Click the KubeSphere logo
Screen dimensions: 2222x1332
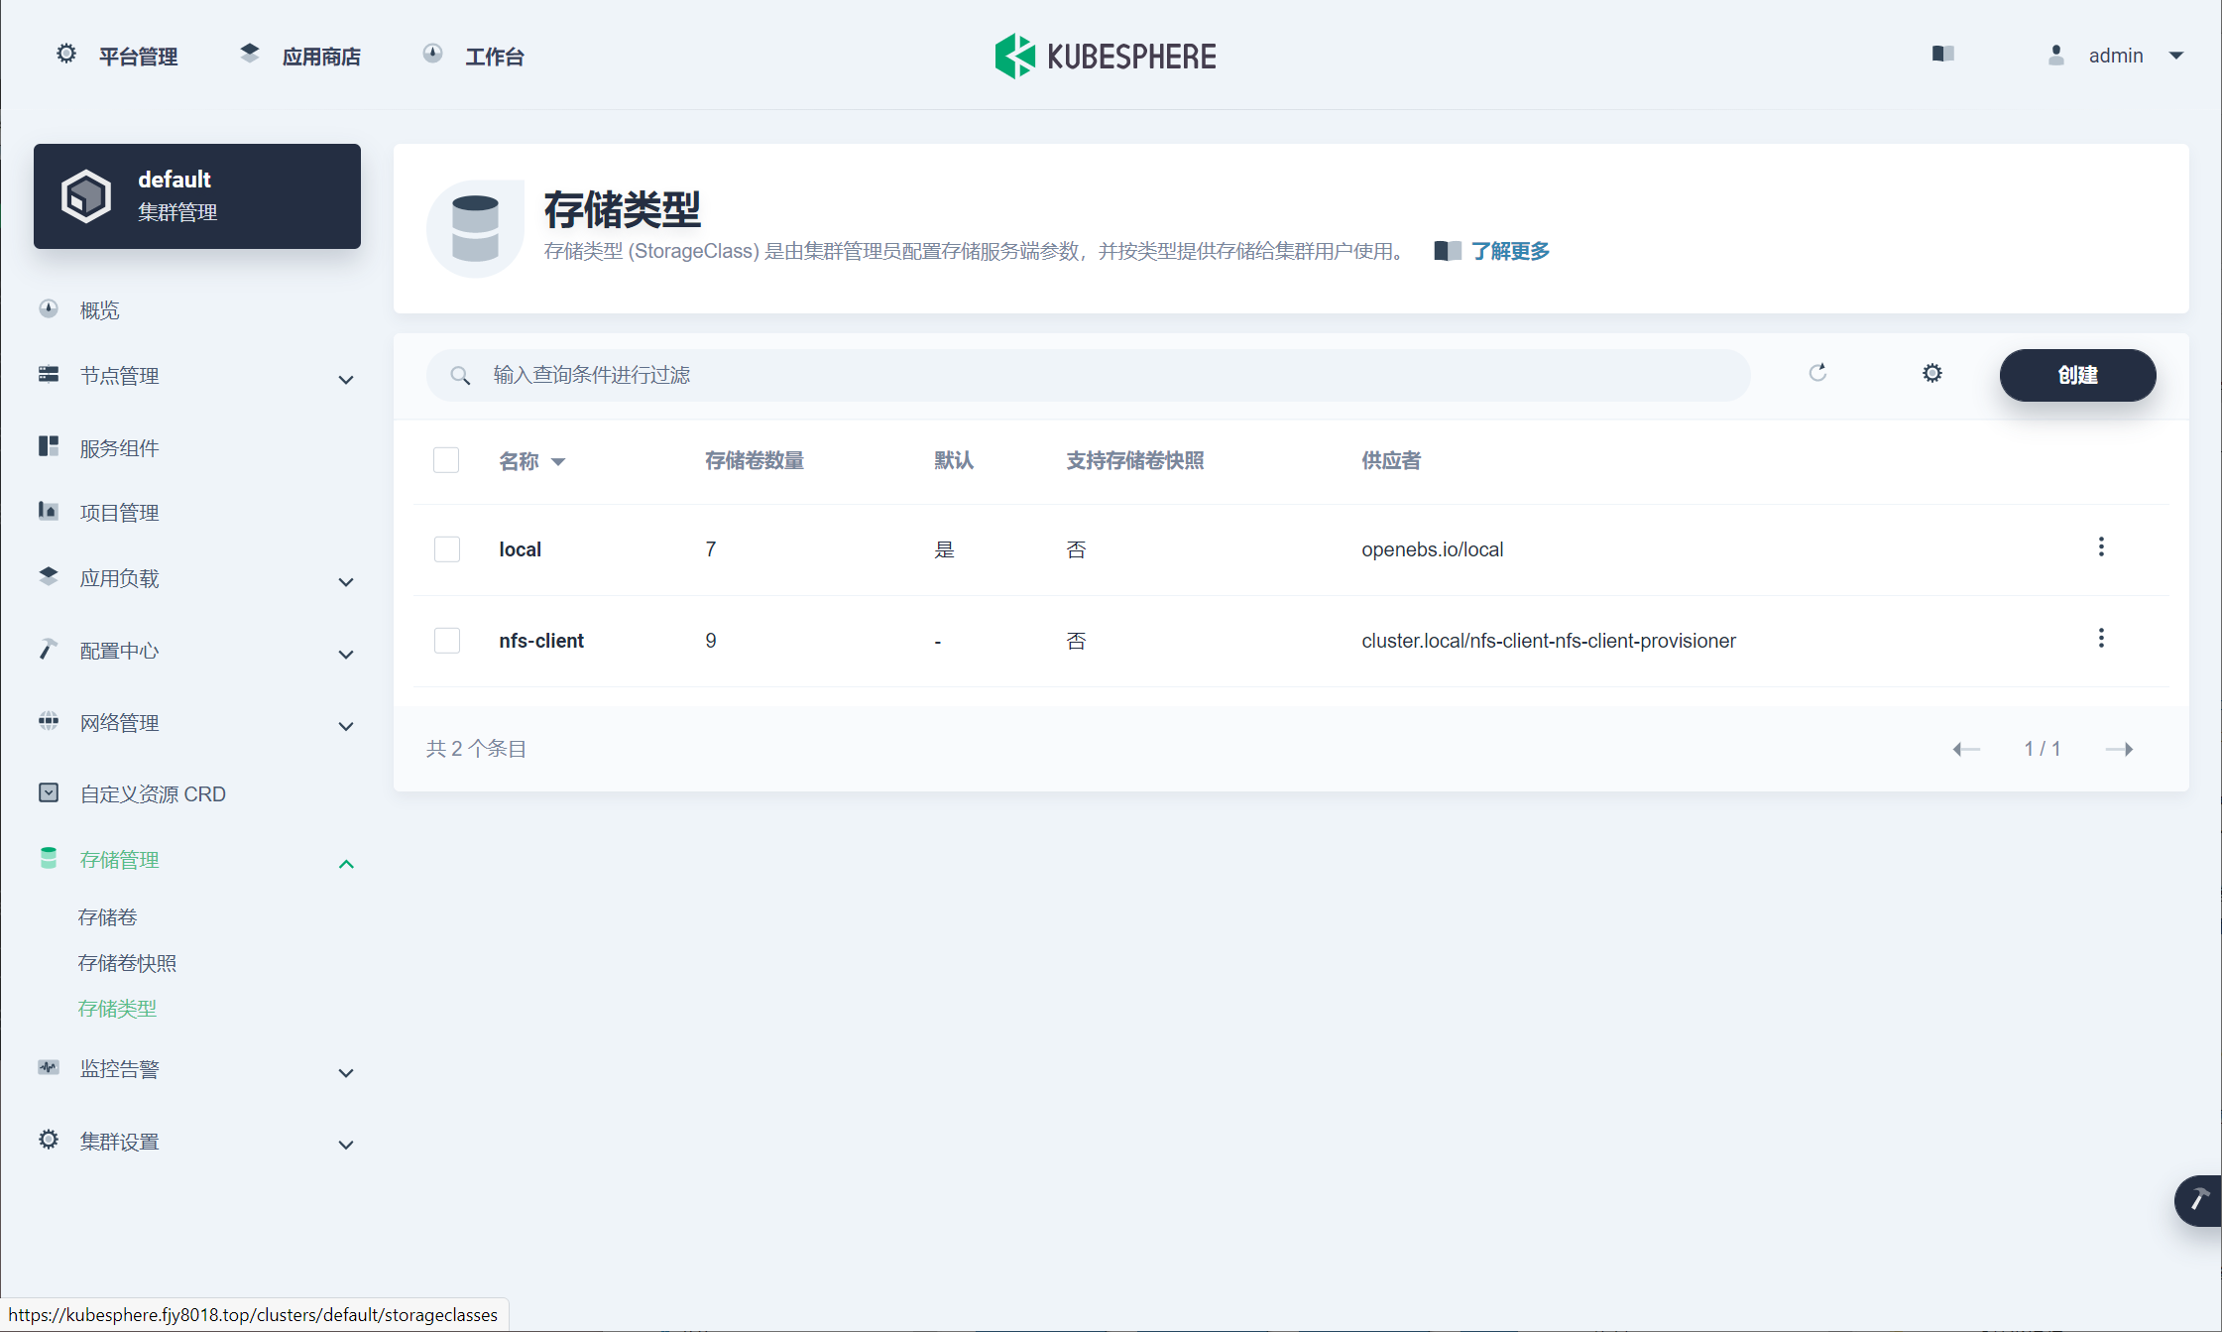1106,57
